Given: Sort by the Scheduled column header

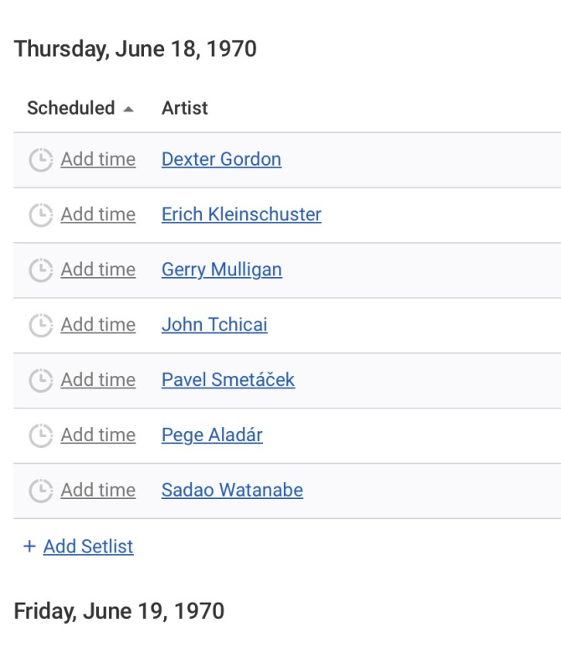Looking at the screenshot, I should (71, 108).
